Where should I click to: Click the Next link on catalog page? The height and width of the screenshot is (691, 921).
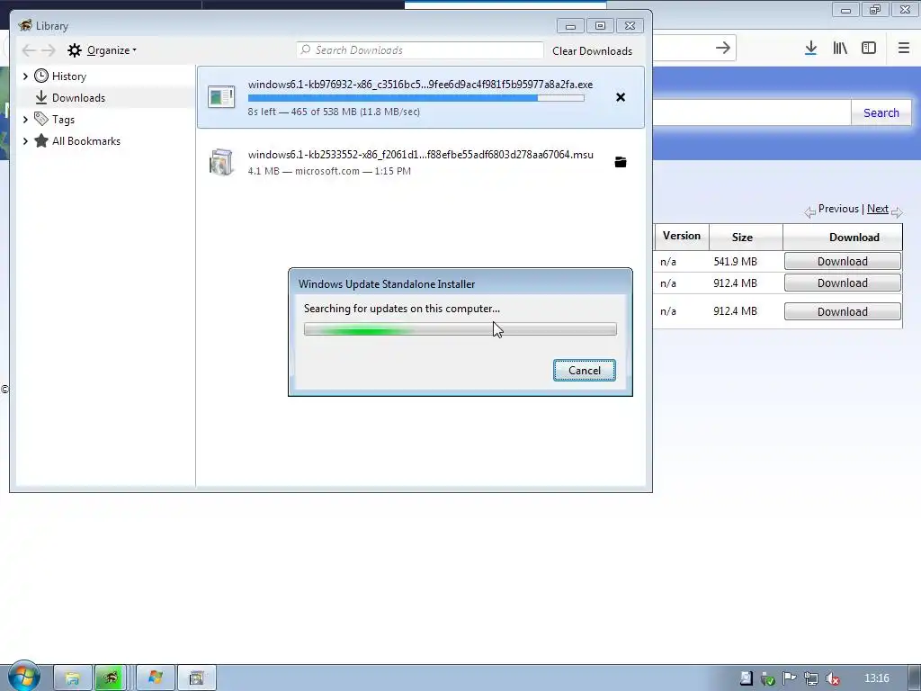[878, 209]
